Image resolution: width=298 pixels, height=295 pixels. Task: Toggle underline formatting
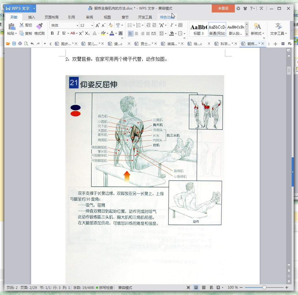[64, 33]
